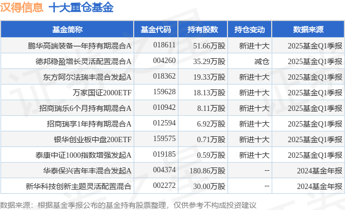Select the 基金代码 column header
This screenshot has width=345, height=210.
(x=156, y=30)
